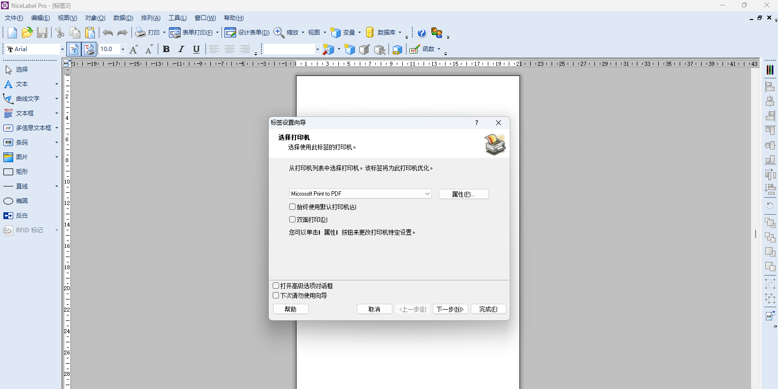Toggle Italic formatting button

(x=181, y=49)
